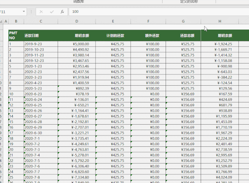Select cell with ¥5,000.00
Viewport: 249px width, 183px height.
click(x=77, y=44)
